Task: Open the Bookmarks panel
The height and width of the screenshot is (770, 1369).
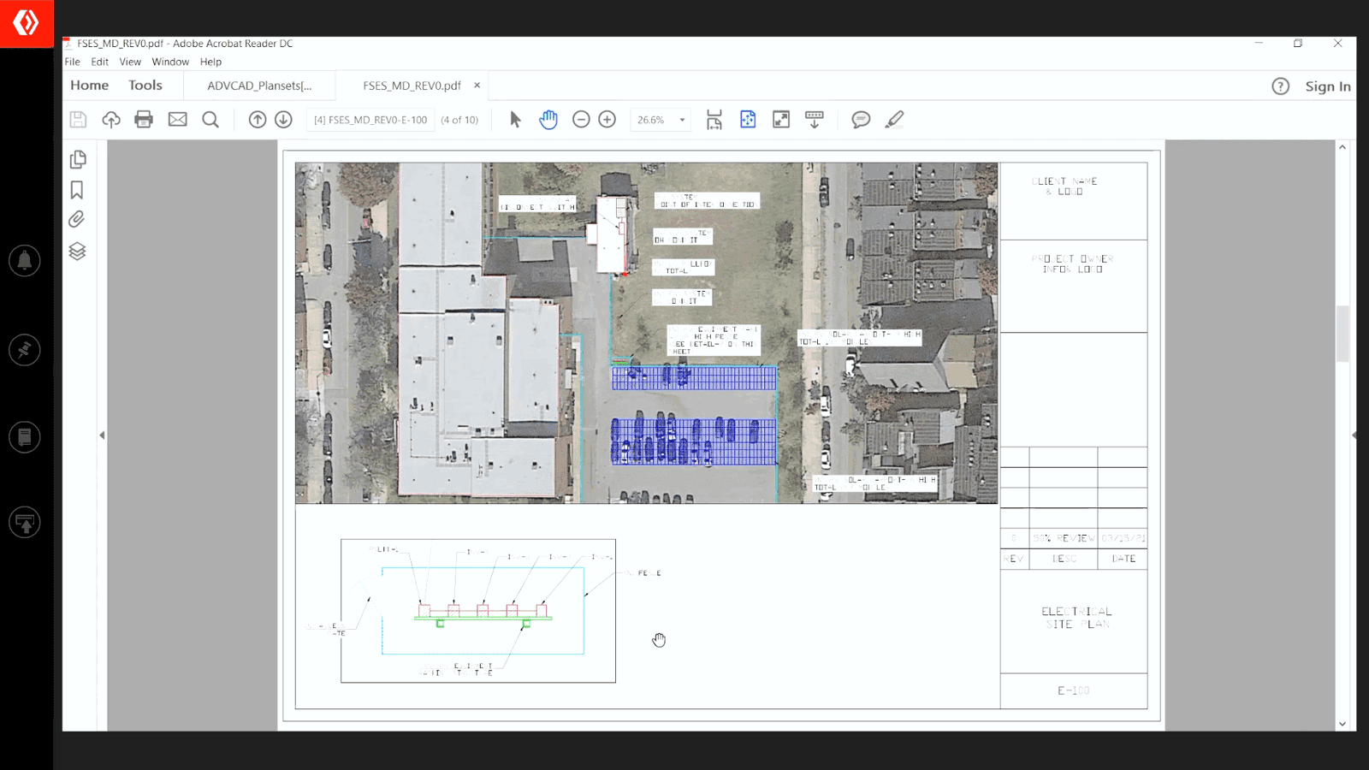Action: [x=77, y=190]
